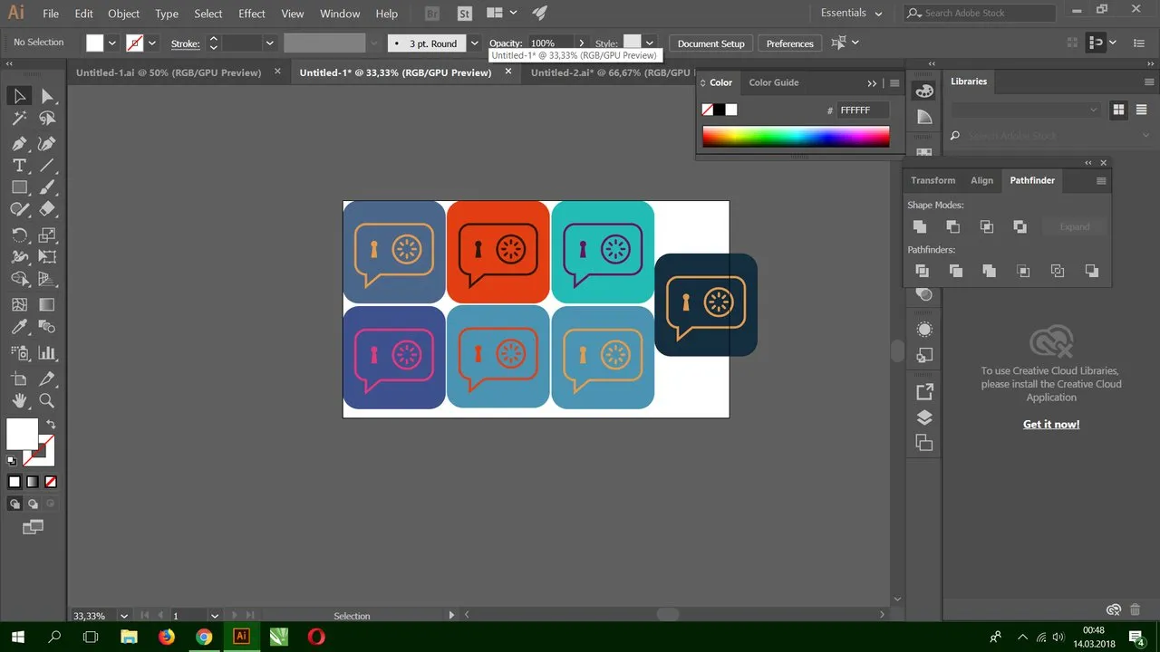Open the fill color dropdown
The width and height of the screenshot is (1160, 652).
pyautogui.click(x=112, y=43)
